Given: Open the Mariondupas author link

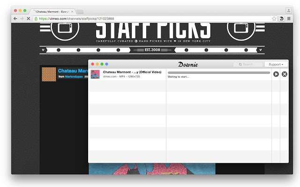Looking at the screenshot, I should point(74,77).
